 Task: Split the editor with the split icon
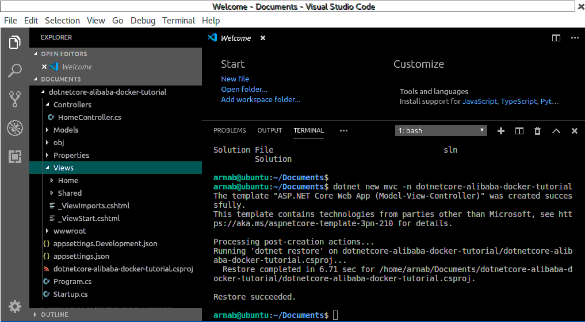[x=556, y=38]
